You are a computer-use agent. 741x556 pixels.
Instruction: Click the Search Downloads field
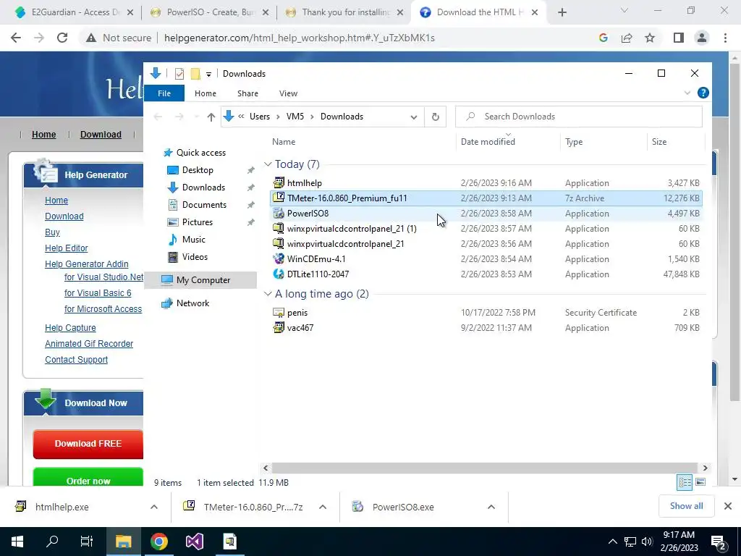click(578, 117)
